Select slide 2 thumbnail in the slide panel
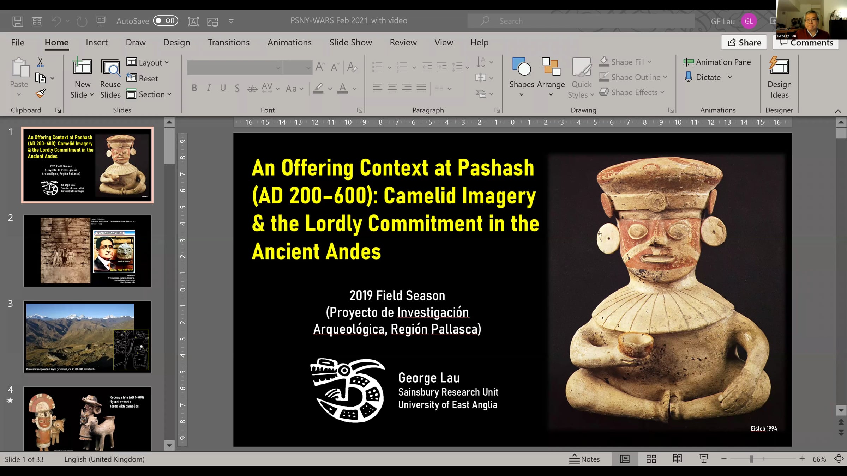This screenshot has height=476, width=847. [87, 251]
